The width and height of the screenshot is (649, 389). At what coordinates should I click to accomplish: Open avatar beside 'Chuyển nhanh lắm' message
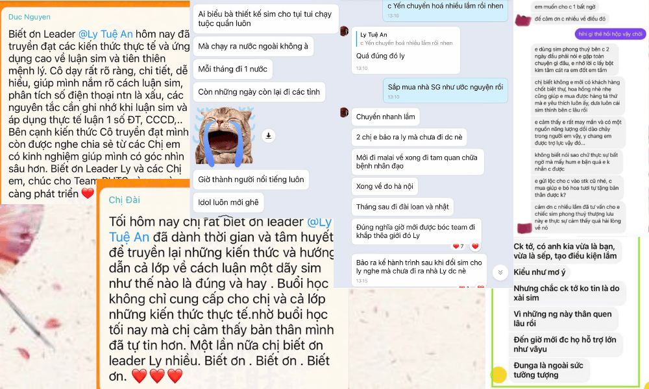(x=344, y=112)
